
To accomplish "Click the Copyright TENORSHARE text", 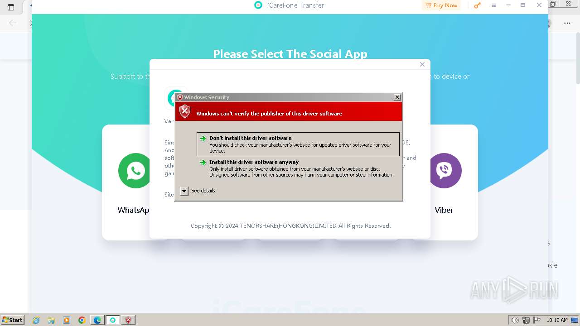I will pos(290,225).
